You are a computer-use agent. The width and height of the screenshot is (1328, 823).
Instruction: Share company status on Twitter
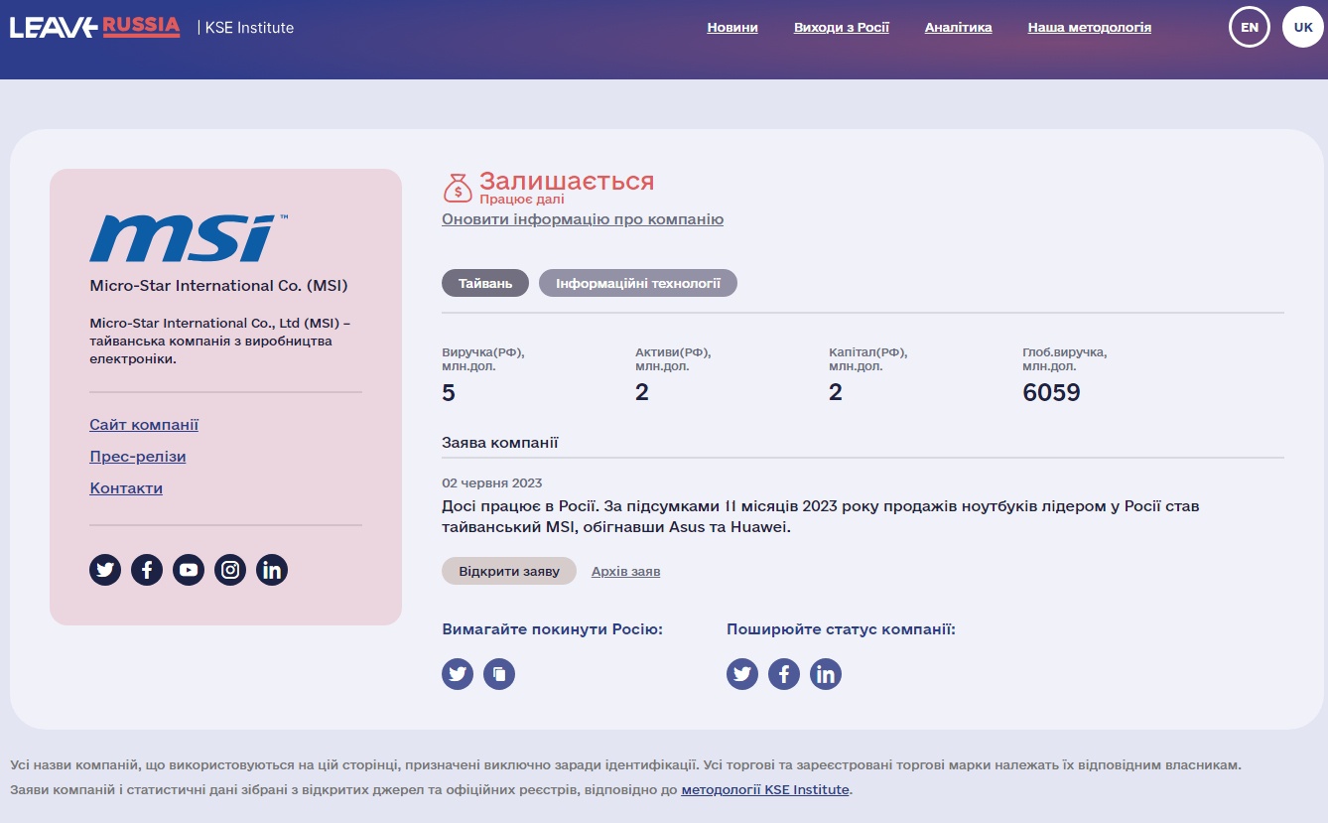click(742, 674)
